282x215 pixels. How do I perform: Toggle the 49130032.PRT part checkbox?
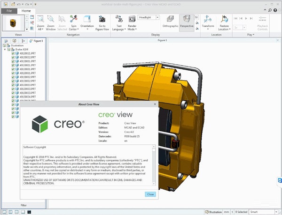(x=13, y=57)
